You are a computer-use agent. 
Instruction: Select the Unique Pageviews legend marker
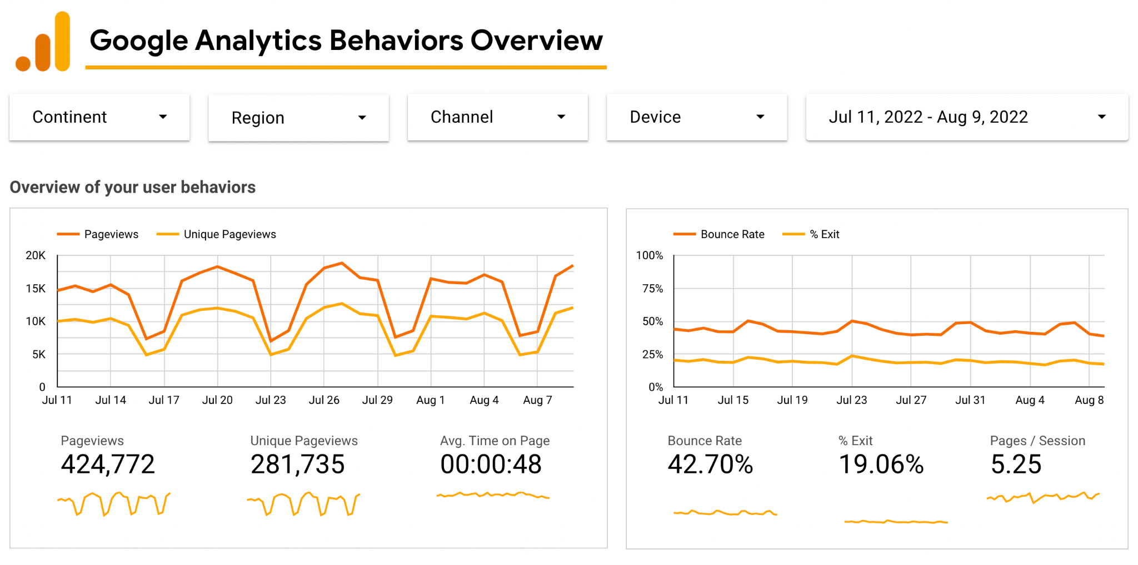coord(167,234)
